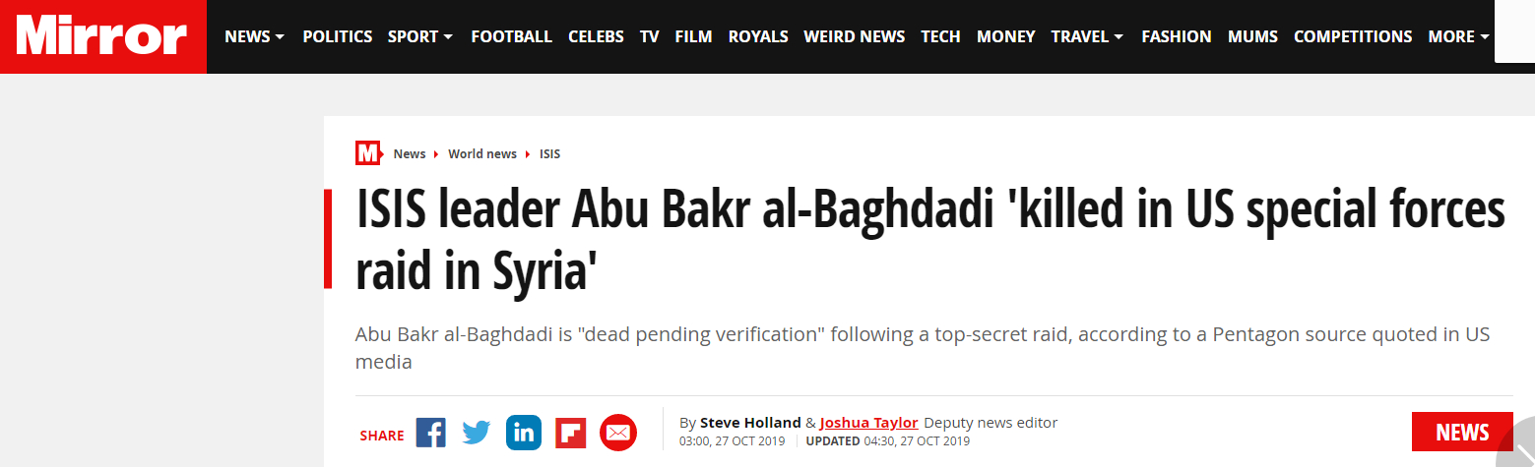Image resolution: width=1535 pixels, height=467 pixels.
Task: Open the MORE dropdown menu
Action: point(1458,36)
